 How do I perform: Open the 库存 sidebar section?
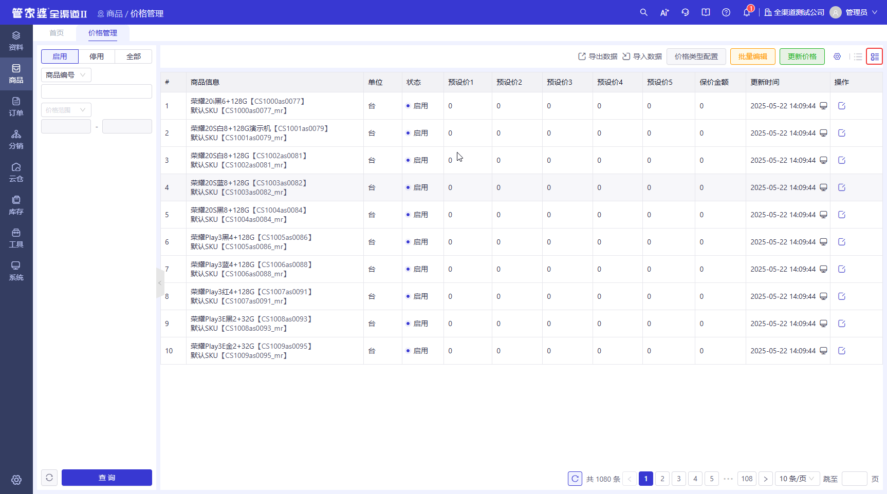[16, 205]
